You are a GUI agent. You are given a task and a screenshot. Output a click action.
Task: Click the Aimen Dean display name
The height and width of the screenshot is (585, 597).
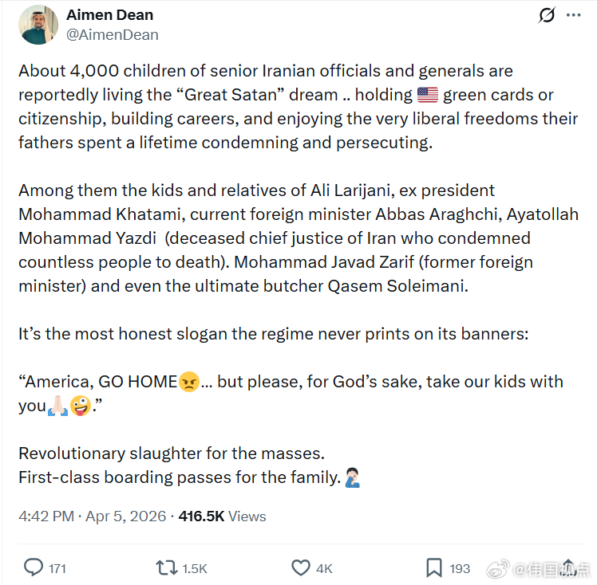[109, 15]
